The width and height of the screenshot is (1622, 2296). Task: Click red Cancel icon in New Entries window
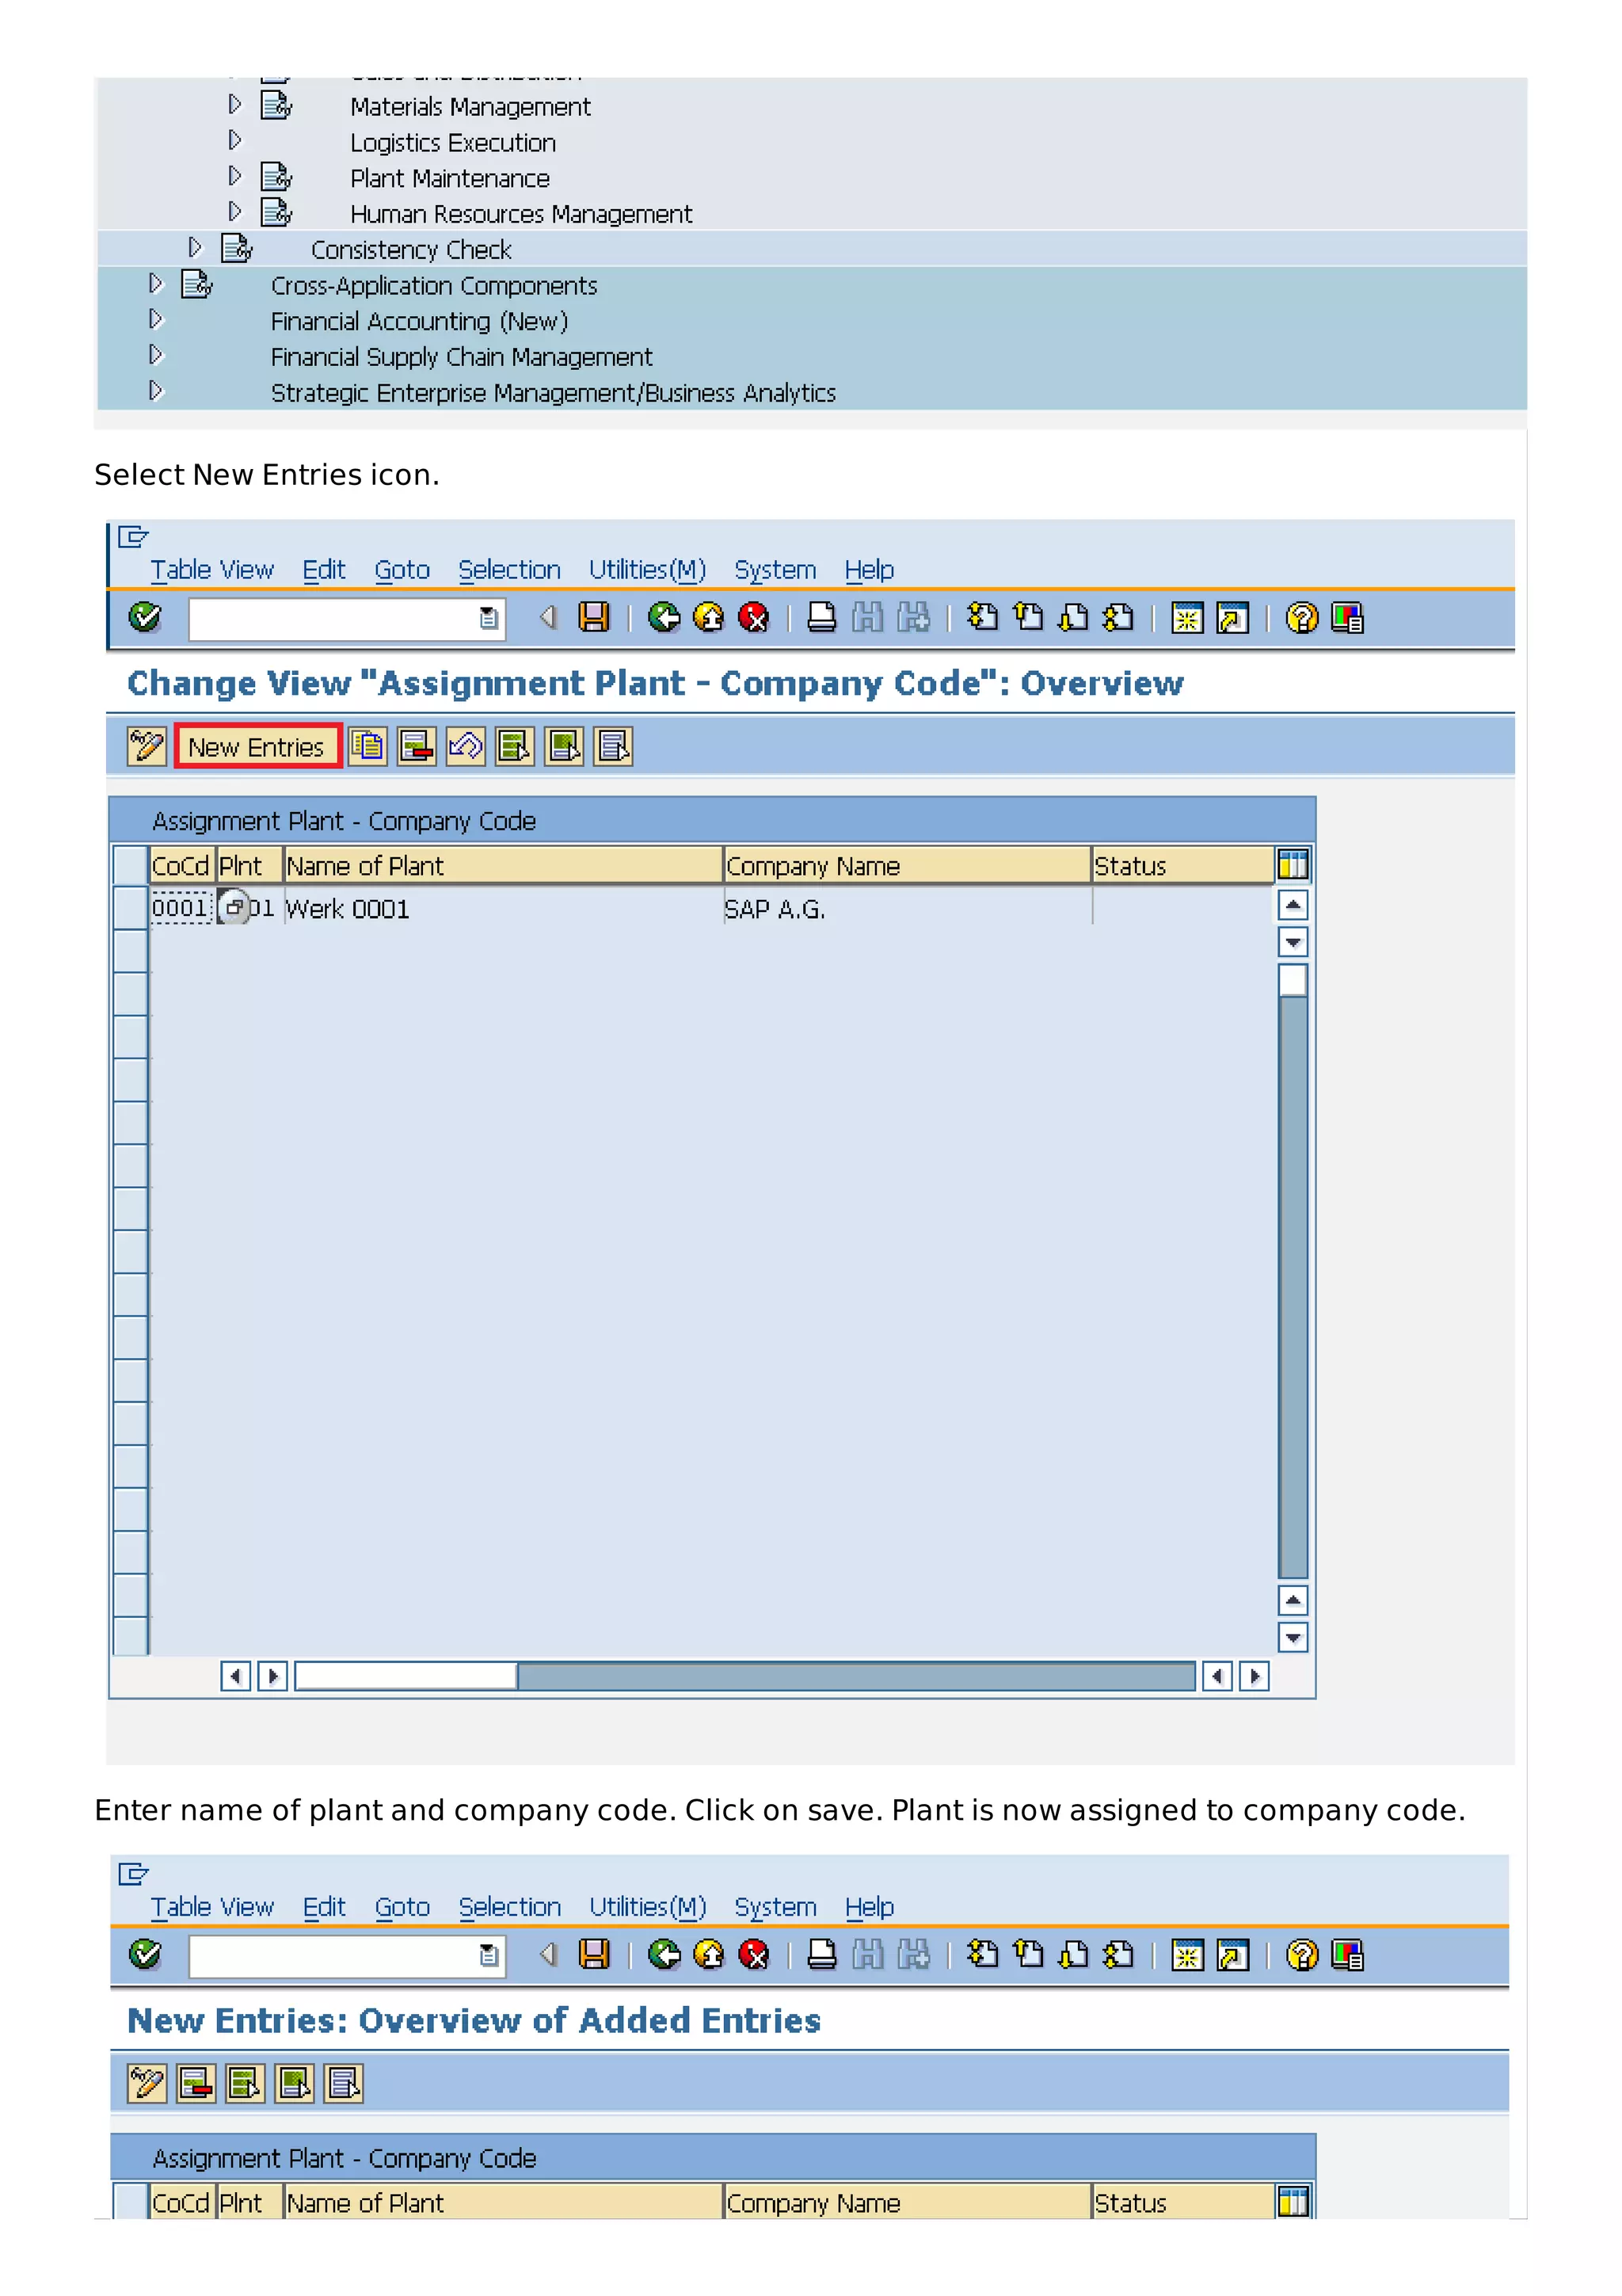point(753,1953)
